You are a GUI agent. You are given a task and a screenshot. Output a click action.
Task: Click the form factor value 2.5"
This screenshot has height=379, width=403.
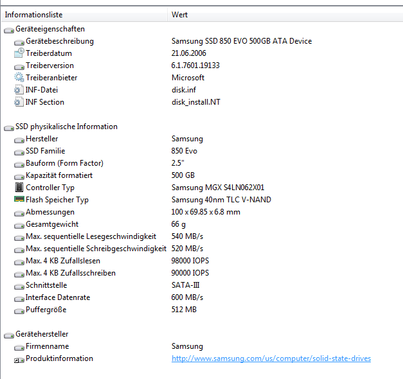point(178,163)
